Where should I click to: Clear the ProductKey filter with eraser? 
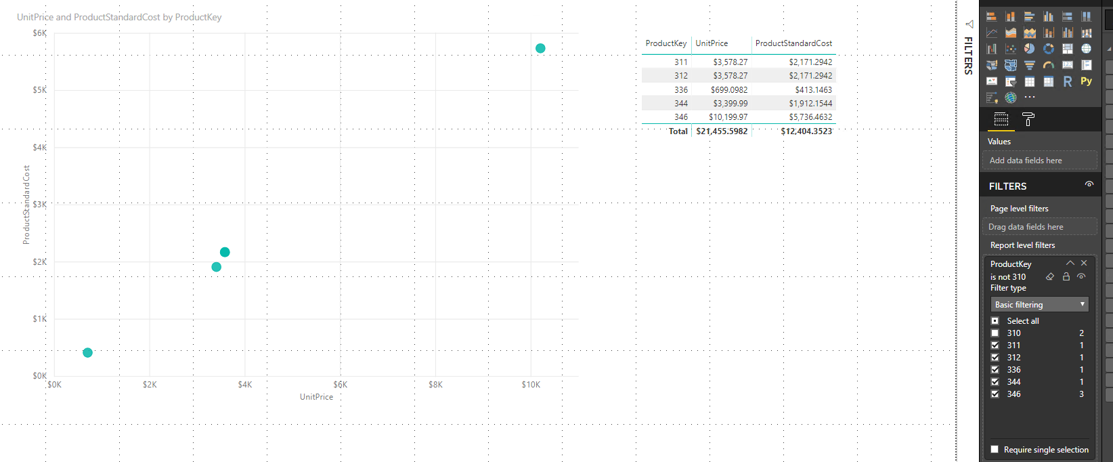coord(1050,276)
